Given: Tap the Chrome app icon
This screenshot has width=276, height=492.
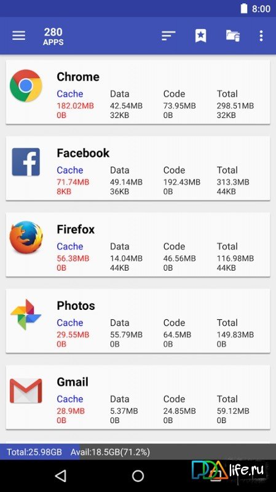Looking at the screenshot, I should [26, 85].
